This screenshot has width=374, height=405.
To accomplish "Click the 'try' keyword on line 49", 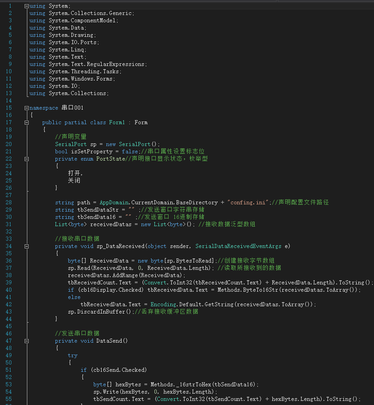I will coord(72,355).
